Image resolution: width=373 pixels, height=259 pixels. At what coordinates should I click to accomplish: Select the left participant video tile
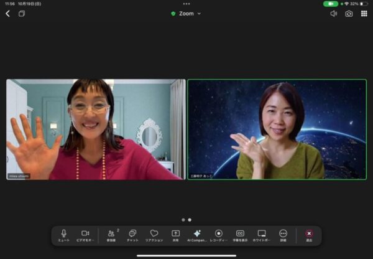pos(96,129)
